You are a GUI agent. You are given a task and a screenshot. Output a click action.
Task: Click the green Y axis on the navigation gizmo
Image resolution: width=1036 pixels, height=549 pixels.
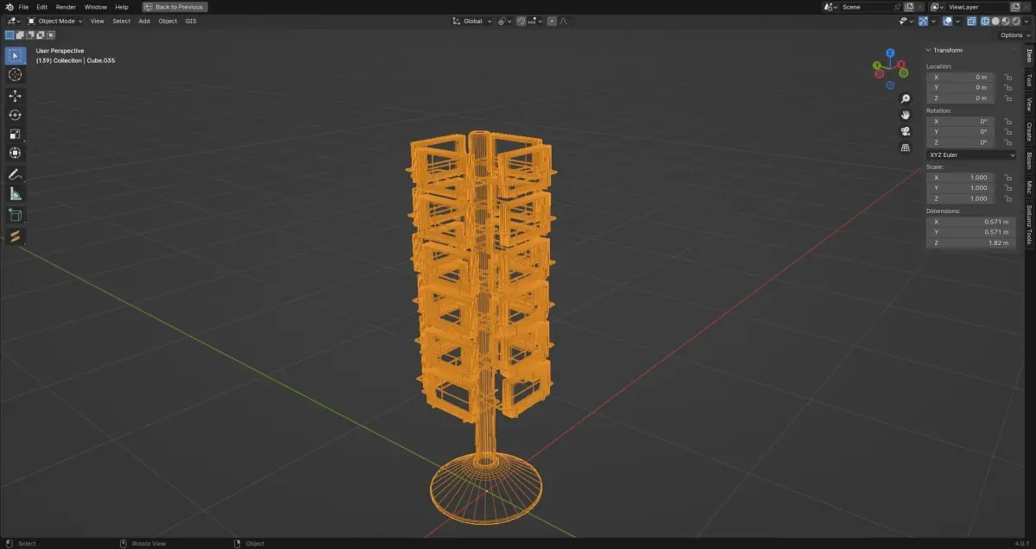(877, 65)
